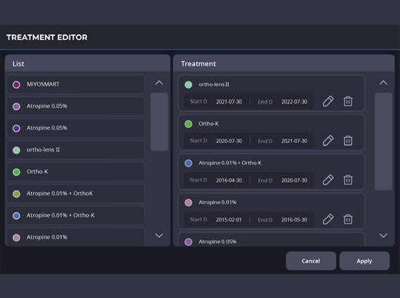
Task: Click pink dot of Atropine 0.01% treatment
Action: (x=188, y=203)
